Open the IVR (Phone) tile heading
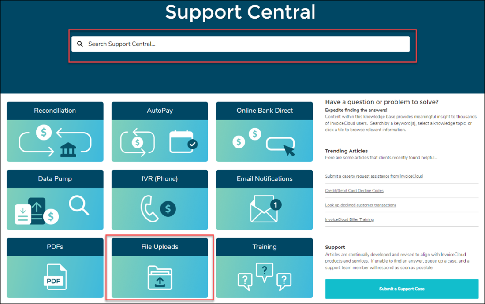The width and height of the screenshot is (485, 304). [x=160, y=178]
